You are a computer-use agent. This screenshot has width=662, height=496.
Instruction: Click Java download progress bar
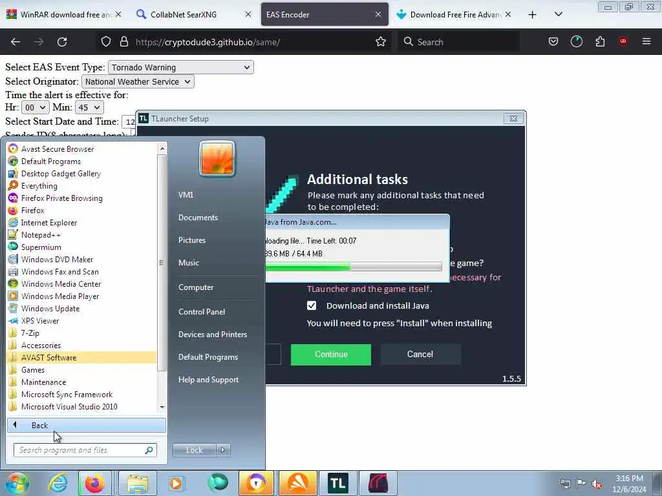pos(354,267)
